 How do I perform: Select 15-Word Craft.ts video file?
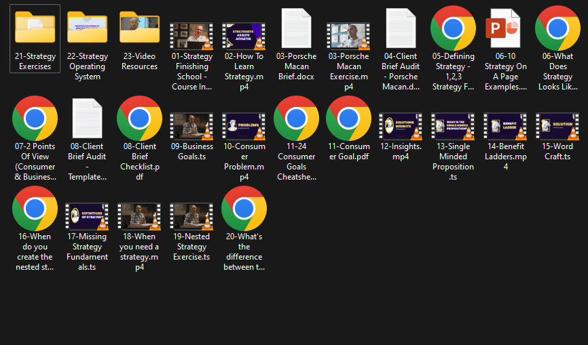(x=557, y=127)
